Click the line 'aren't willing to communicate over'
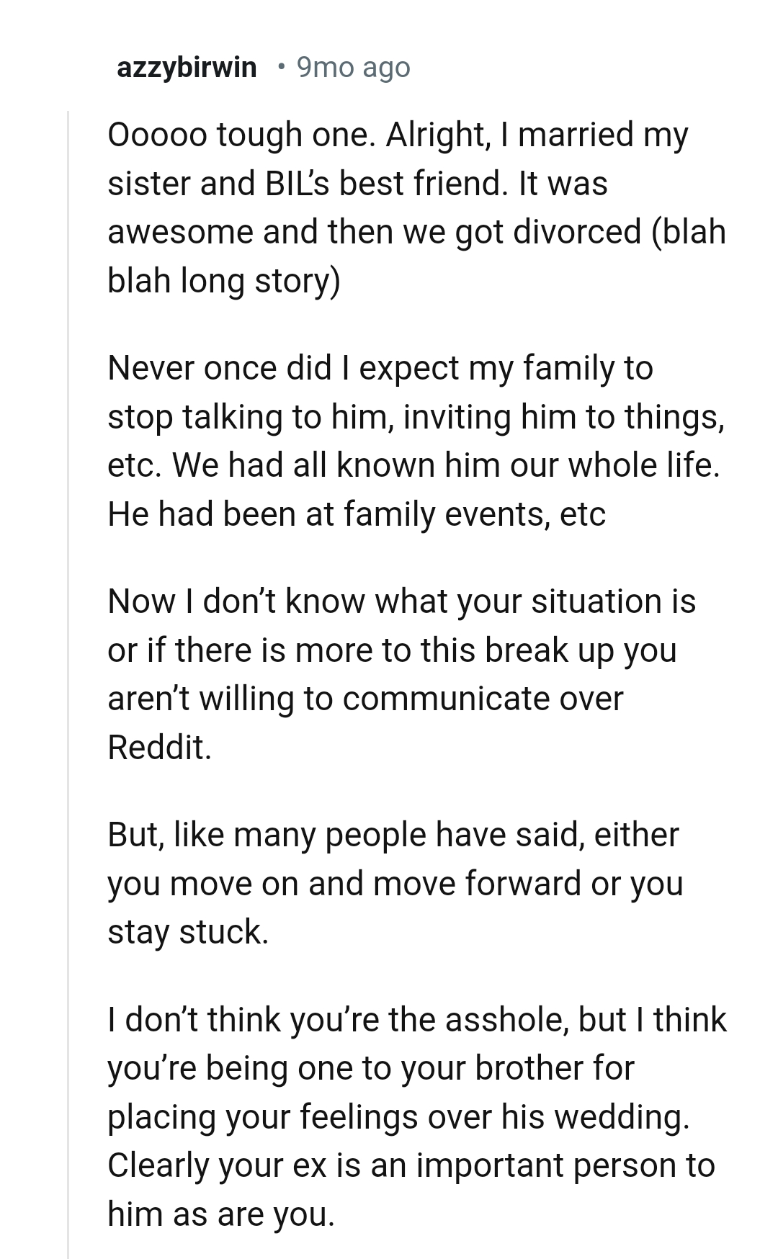778x1259 pixels. 365,699
